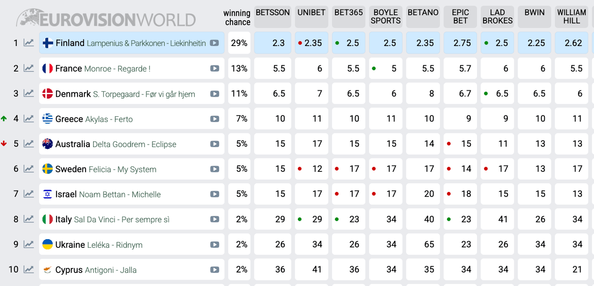Click the video icon for Sweden

coord(214,169)
